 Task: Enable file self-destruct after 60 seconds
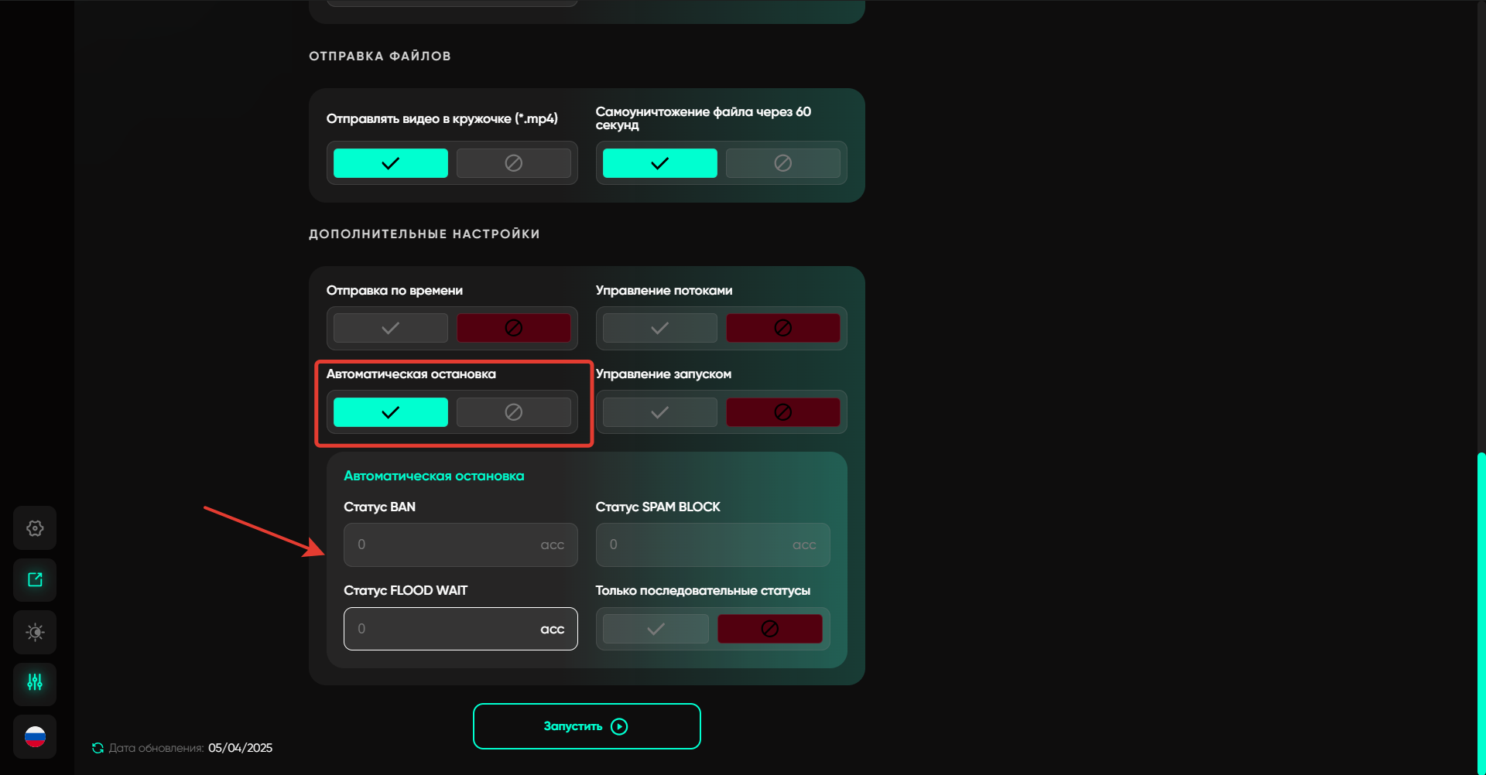(659, 163)
